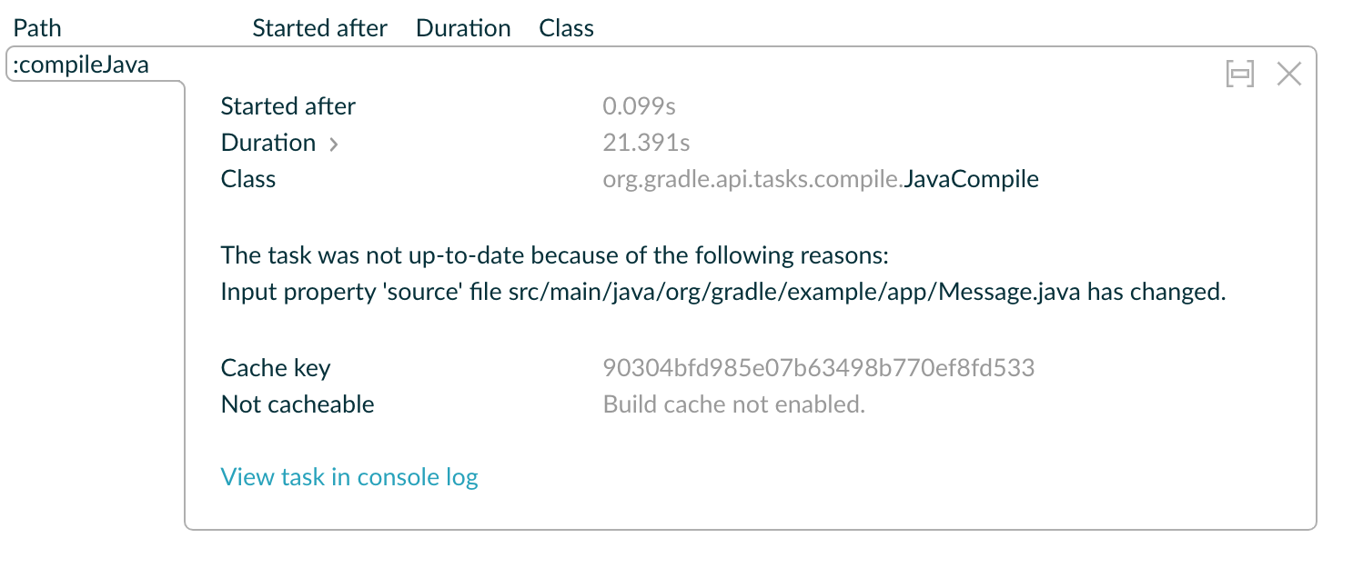Close the :compileJava detail panel

[1288, 74]
